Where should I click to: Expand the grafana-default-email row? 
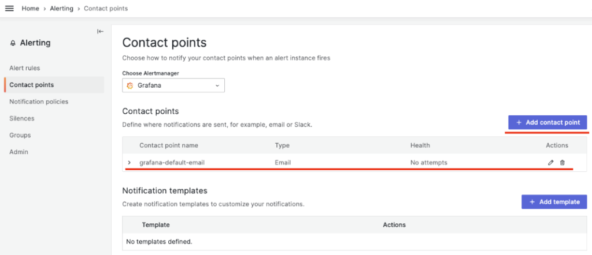(129, 163)
